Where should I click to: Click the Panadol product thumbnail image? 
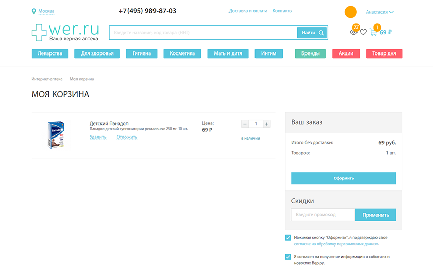pos(55,134)
